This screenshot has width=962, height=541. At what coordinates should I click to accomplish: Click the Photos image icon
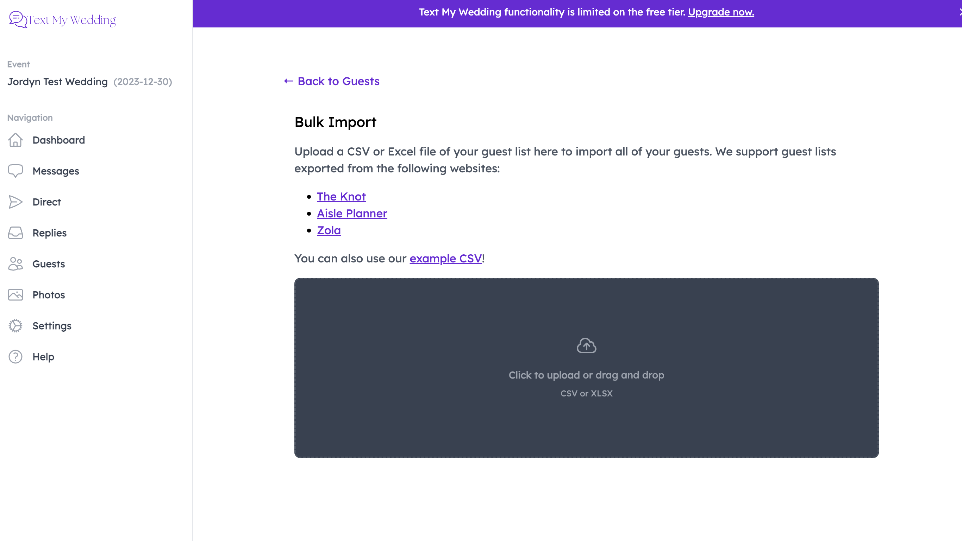(x=15, y=295)
